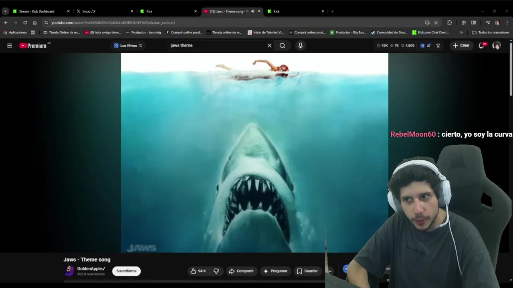
Task: Open the browser home page button
Action: click(34, 22)
